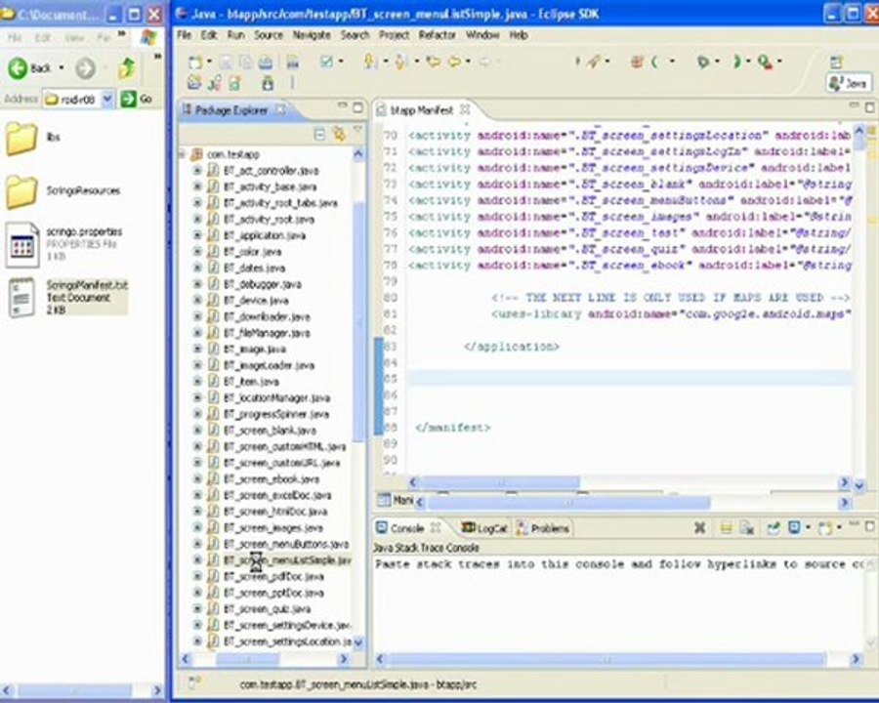Toggle Pin Console icon in Console toolbar
The image size is (879, 703).
pos(774,527)
